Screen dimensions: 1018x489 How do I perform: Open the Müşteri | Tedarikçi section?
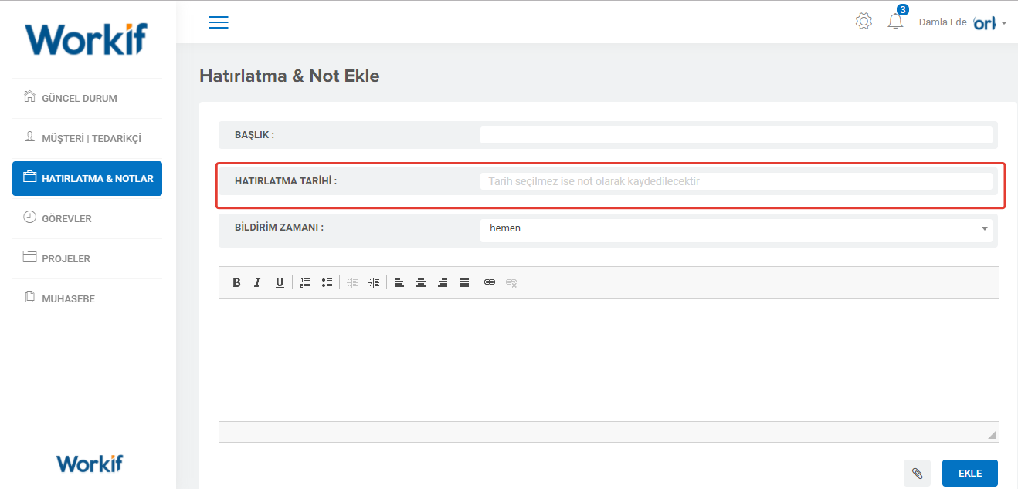point(87,138)
